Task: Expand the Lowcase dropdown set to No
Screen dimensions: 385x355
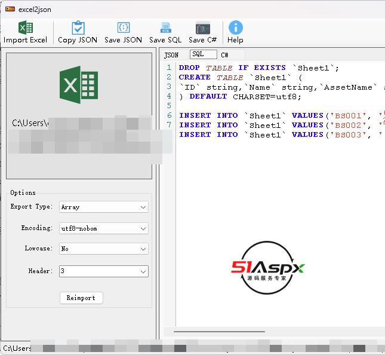Action: pos(103,249)
